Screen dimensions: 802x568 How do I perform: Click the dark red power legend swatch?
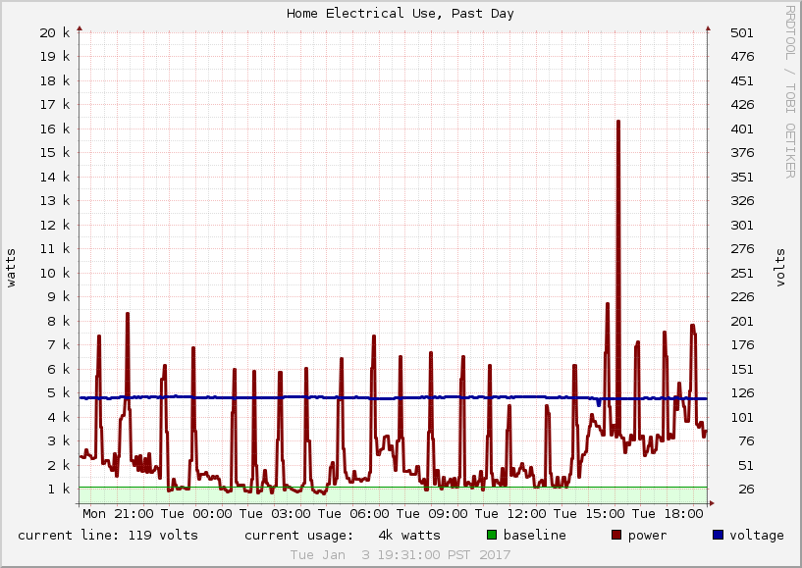(x=616, y=535)
